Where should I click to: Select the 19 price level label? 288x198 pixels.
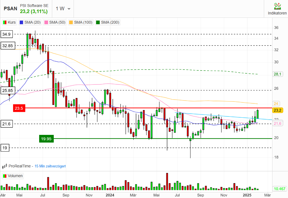[x=5, y=148]
